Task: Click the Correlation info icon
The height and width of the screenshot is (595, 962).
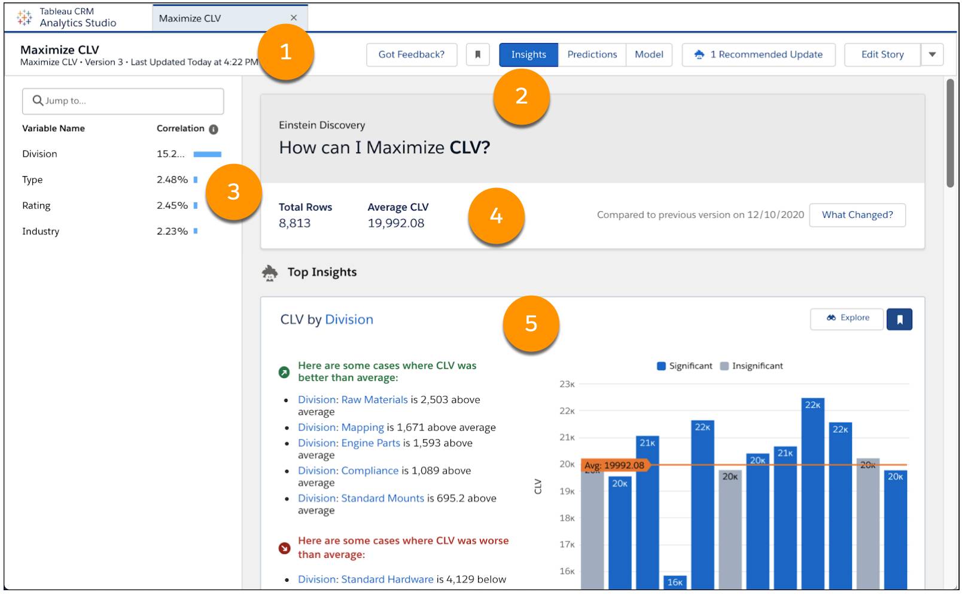Action: coord(214,129)
